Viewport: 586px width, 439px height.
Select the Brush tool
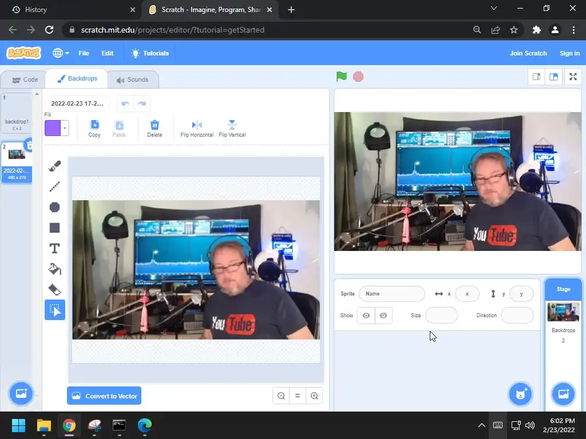[x=55, y=166]
